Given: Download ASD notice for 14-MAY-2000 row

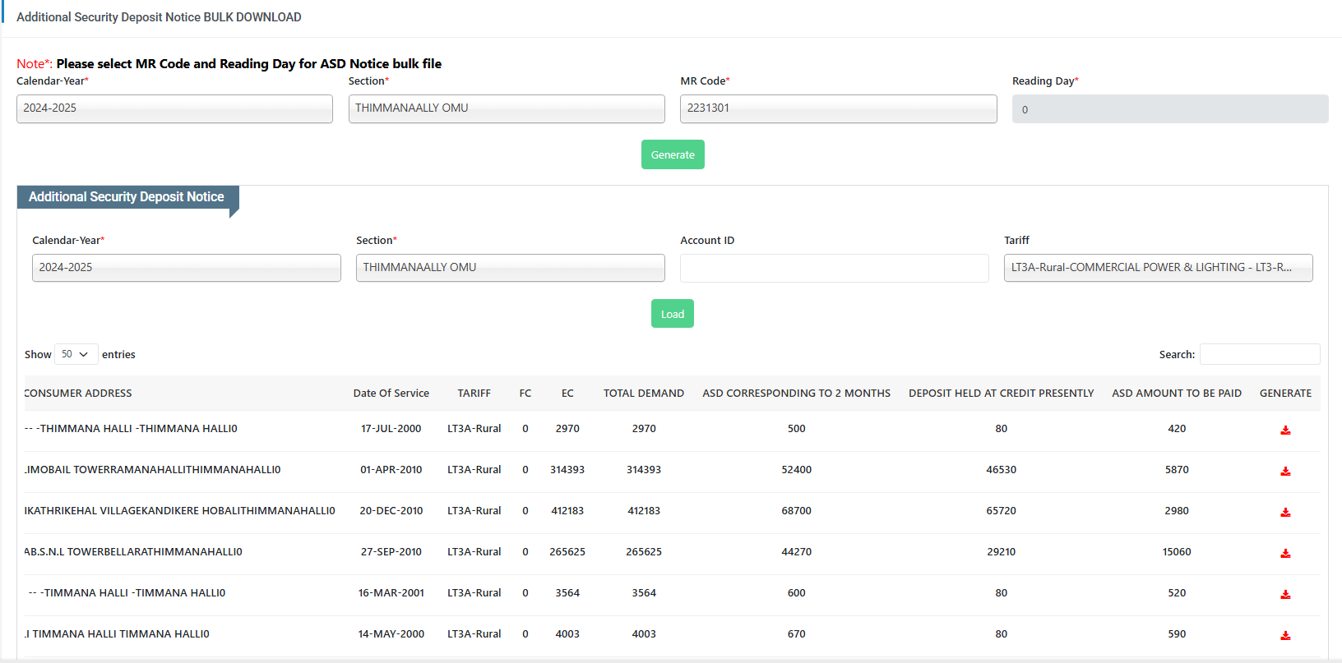Looking at the screenshot, I should coord(1285,636).
